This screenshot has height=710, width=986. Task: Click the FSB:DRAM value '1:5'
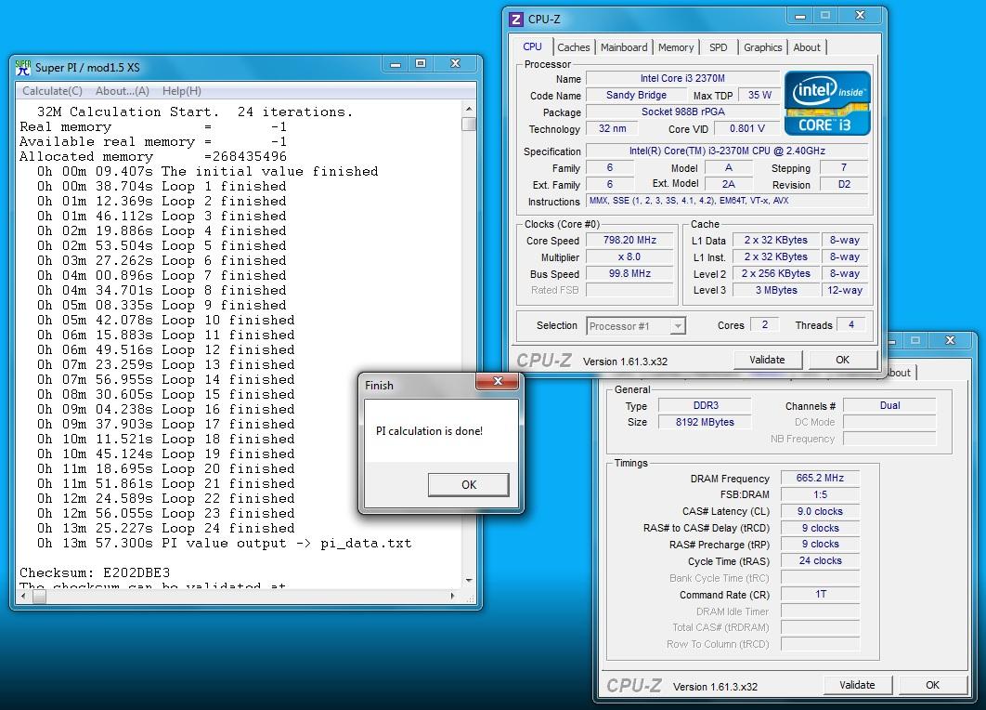[x=820, y=495]
